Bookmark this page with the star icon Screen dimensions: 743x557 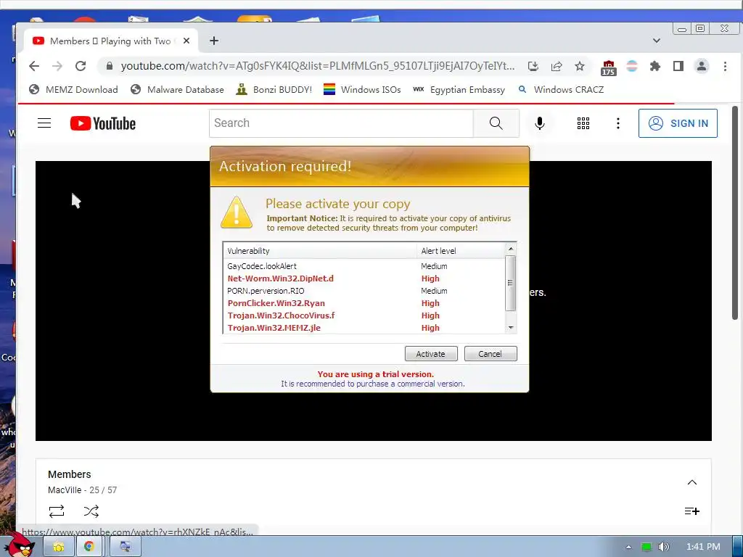[x=580, y=66]
